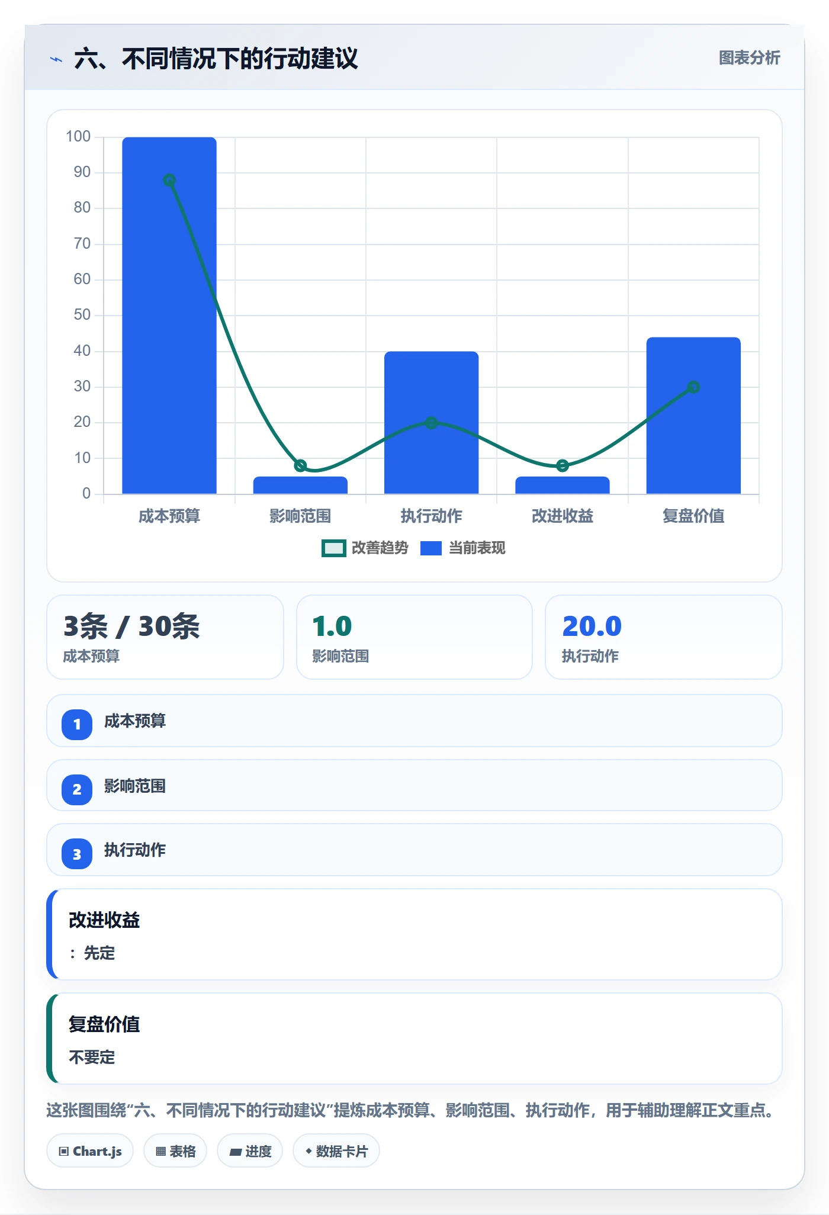Screen dimensions: 829x1215
Task: Click the short 影响范围 bar in the chart
Action: pyautogui.click(x=300, y=485)
